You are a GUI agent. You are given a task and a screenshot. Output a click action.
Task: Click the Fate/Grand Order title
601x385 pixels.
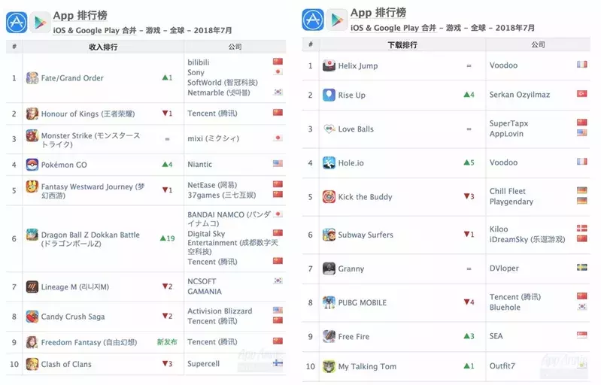coord(72,77)
